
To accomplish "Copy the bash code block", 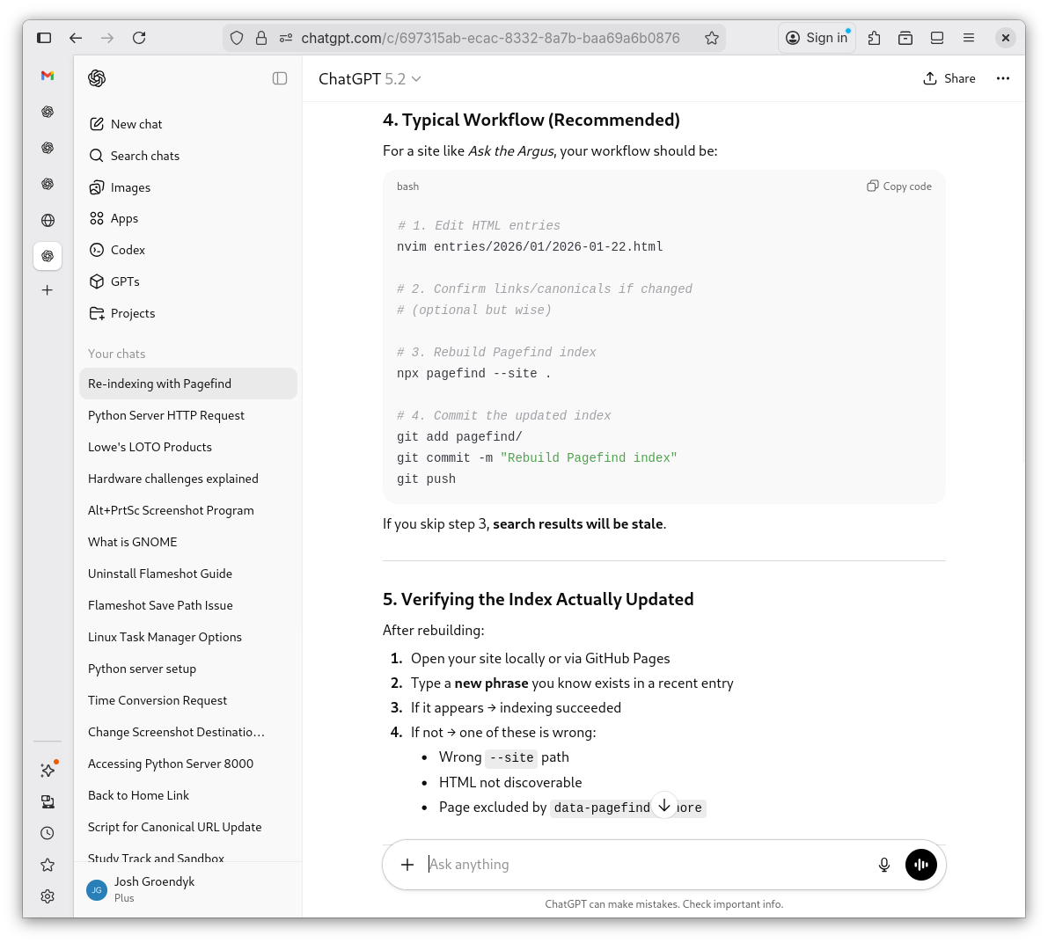I will click(898, 186).
